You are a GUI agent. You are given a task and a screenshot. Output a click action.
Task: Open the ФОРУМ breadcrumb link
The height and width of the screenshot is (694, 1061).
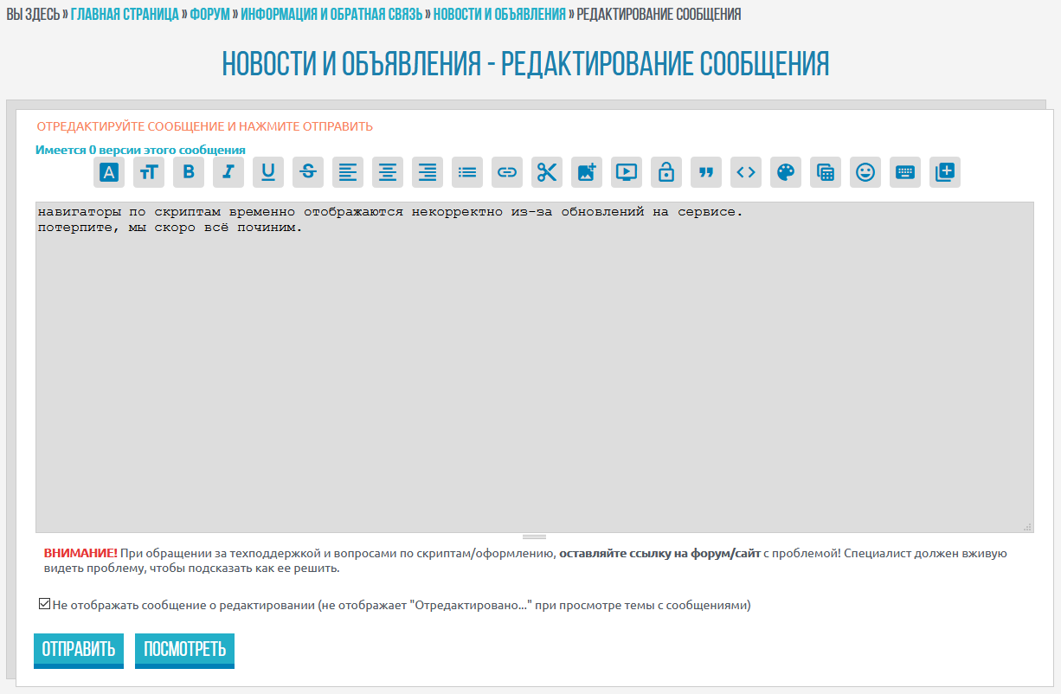[209, 15]
